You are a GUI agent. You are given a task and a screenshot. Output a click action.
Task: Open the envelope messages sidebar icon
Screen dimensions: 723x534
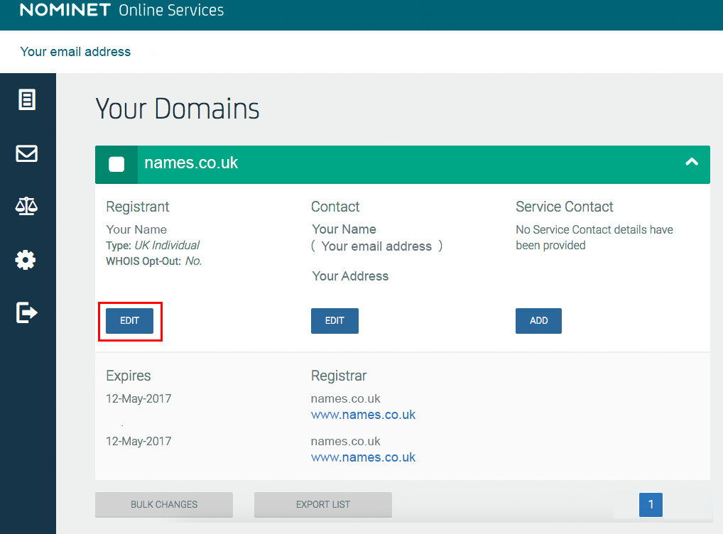pos(27,153)
